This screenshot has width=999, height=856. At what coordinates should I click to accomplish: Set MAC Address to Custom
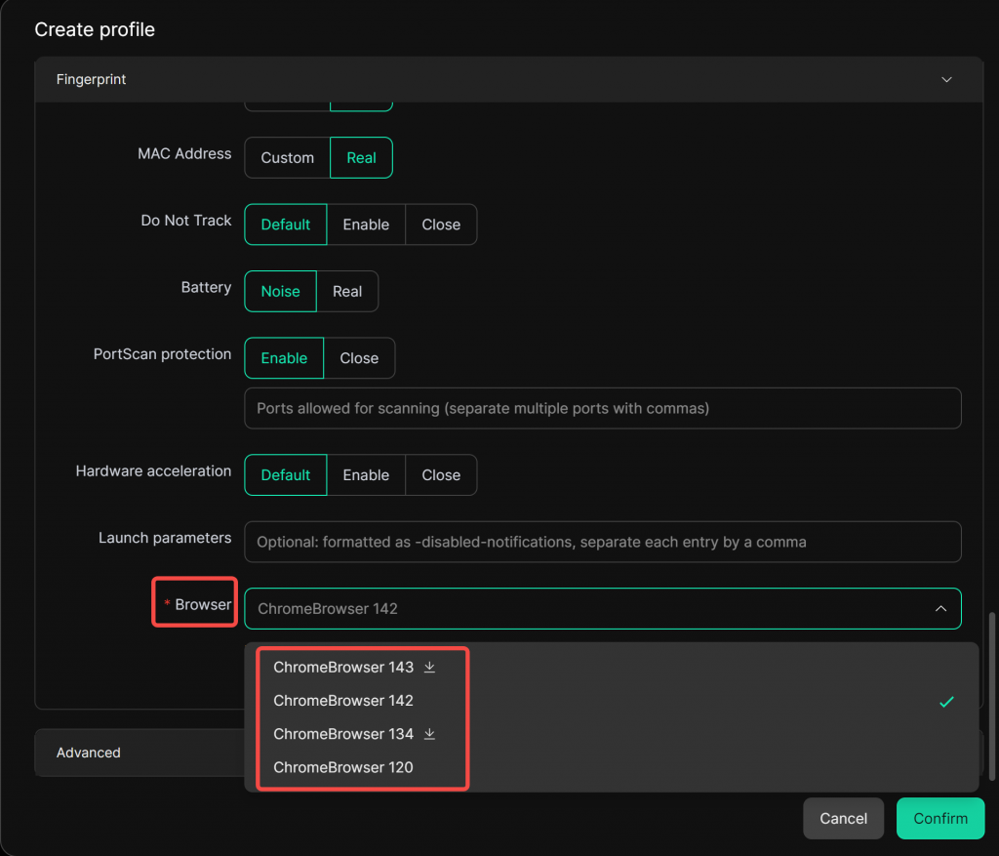(x=288, y=158)
